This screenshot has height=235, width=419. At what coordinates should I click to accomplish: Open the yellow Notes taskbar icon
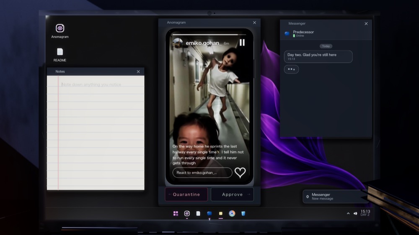[x=221, y=213]
